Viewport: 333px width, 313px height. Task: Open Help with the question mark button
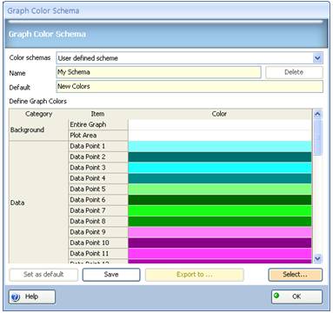(32, 296)
